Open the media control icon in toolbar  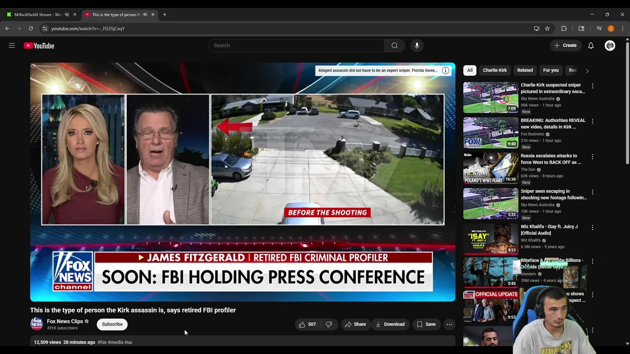[x=599, y=29]
